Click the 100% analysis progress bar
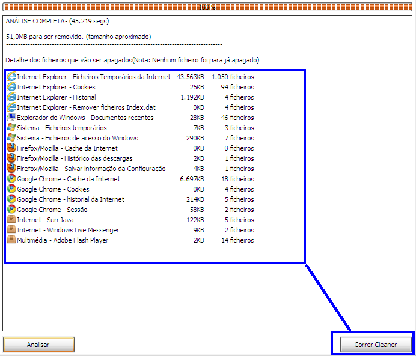Image resolution: width=416 pixels, height=356 pixels. (x=207, y=7)
